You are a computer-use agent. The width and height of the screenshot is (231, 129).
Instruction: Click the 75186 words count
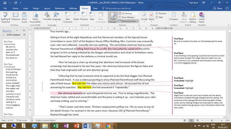(22, 120)
